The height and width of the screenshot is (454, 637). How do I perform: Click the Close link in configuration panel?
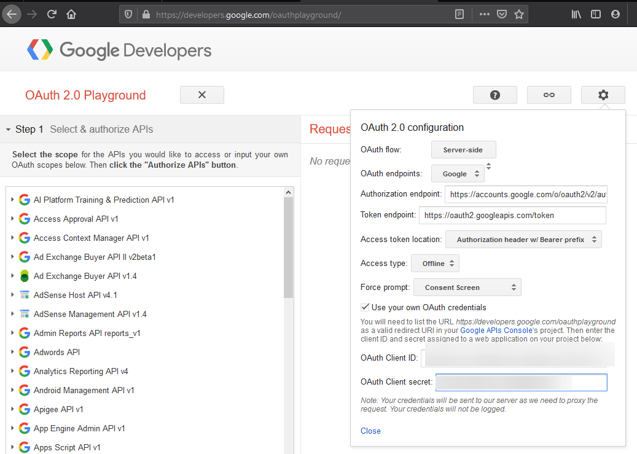click(370, 431)
